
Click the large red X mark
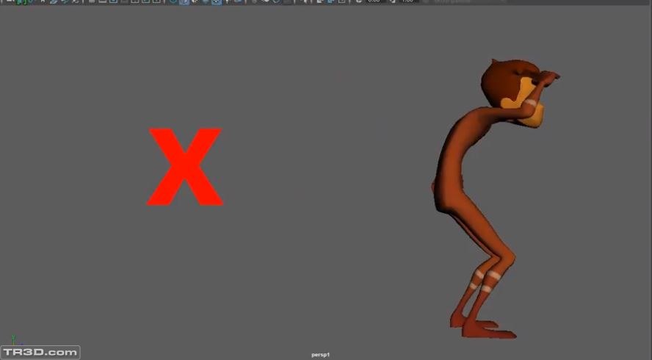[184, 167]
